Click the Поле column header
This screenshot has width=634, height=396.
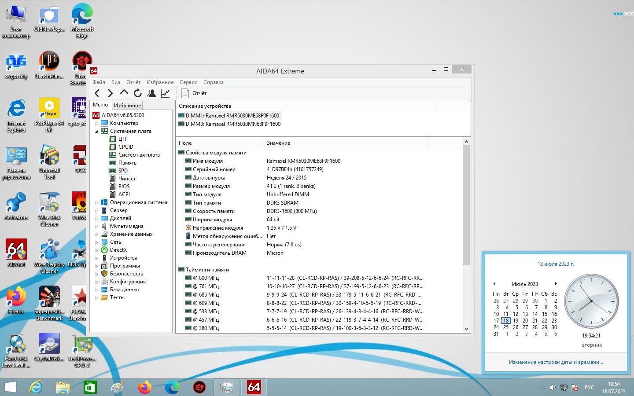pyautogui.click(x=220, y=143)
